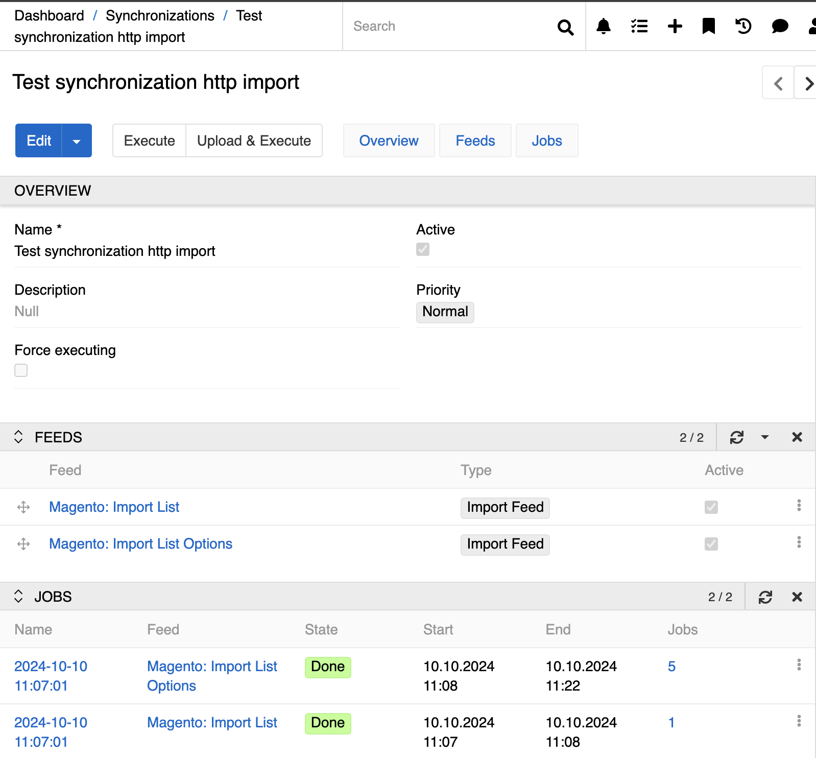Click the Execute button
The image size is (816, 758).
point(150,141)
